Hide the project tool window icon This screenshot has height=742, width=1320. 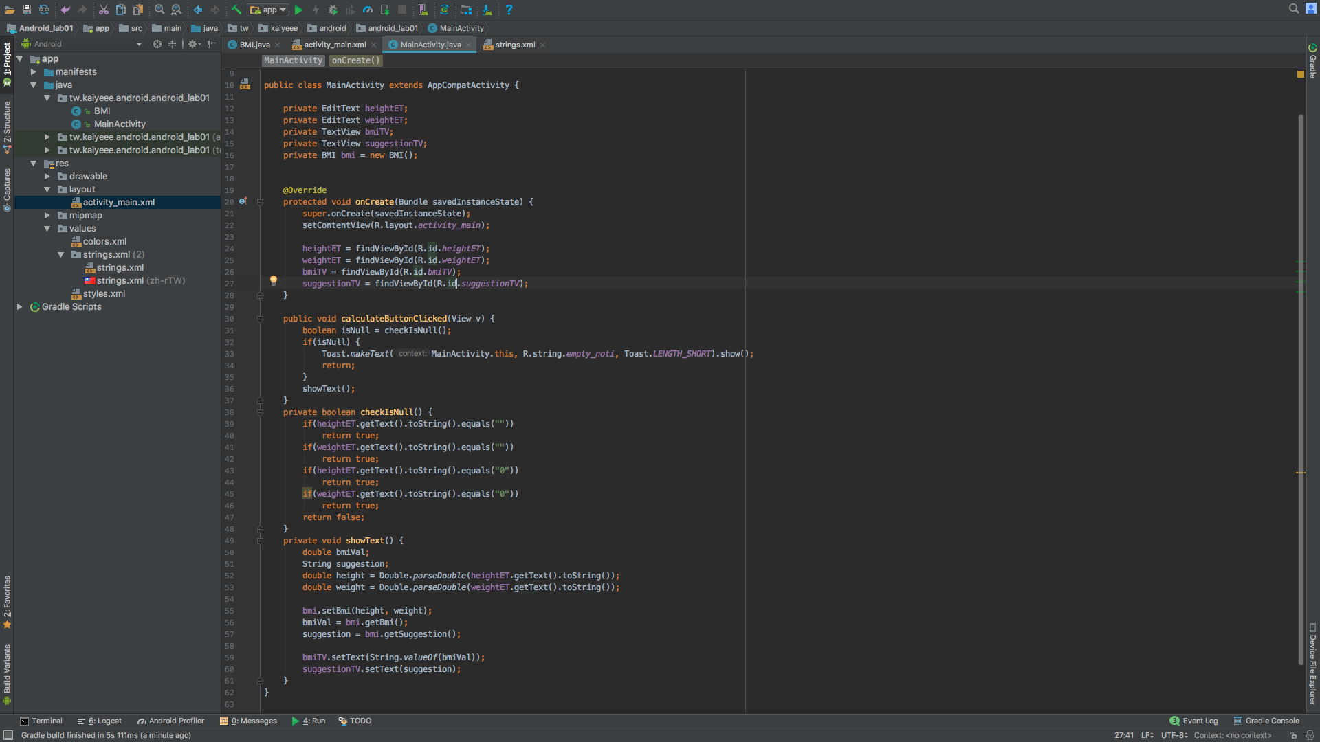[x=212, y=44]
